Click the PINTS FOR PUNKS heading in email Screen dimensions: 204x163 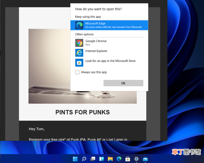click(83, 112)
